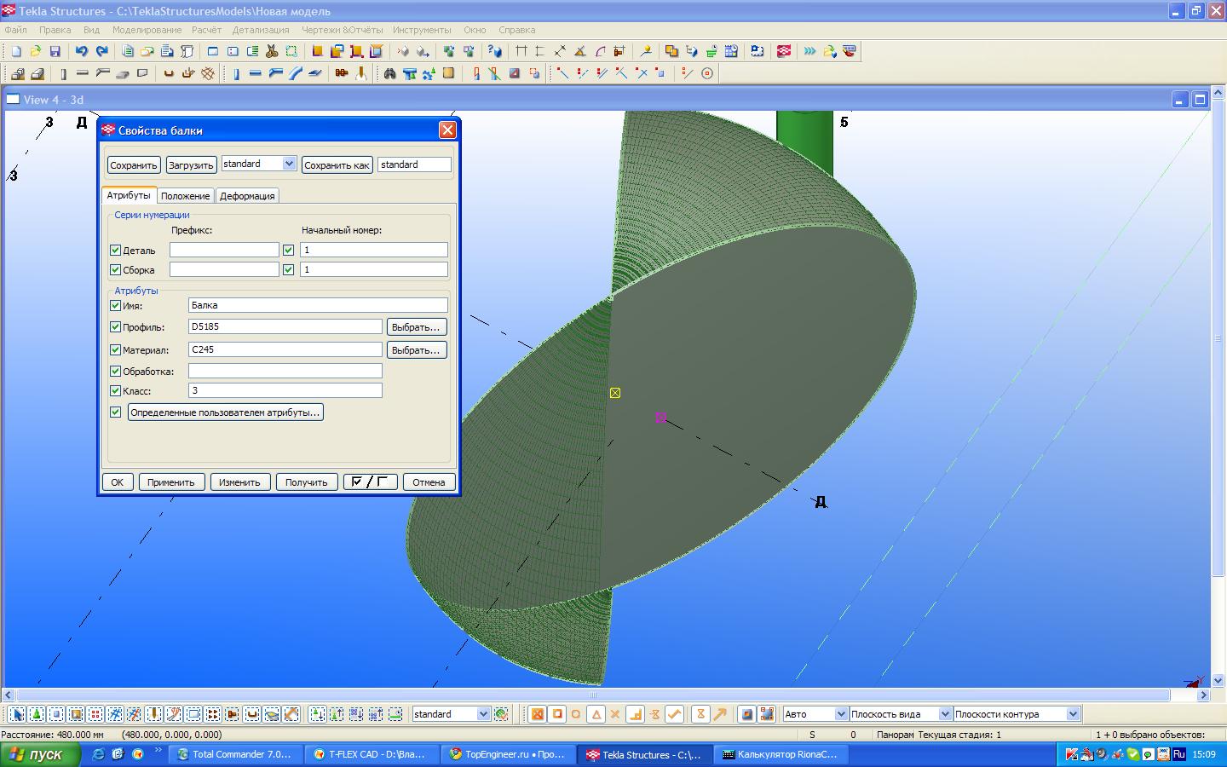Toggle the Материал checkbox
The height and width of the screenshot is (767, 1227).
click(116, 350)
